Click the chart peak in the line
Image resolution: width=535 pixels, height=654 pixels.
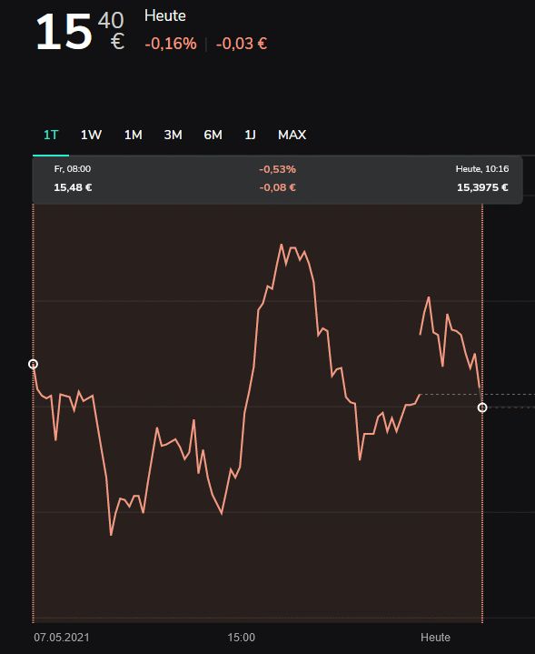[282, 245]
